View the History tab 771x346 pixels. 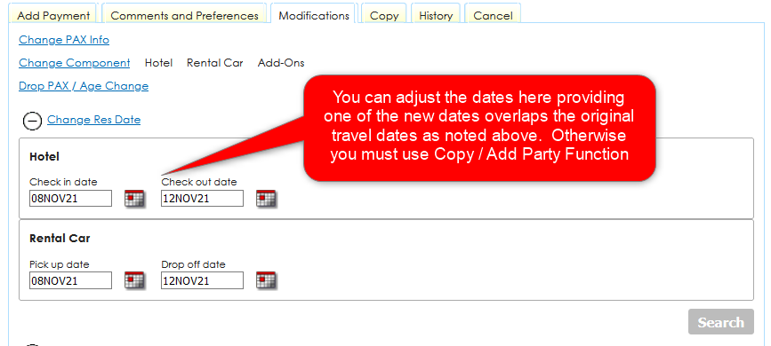pos(436,15)
